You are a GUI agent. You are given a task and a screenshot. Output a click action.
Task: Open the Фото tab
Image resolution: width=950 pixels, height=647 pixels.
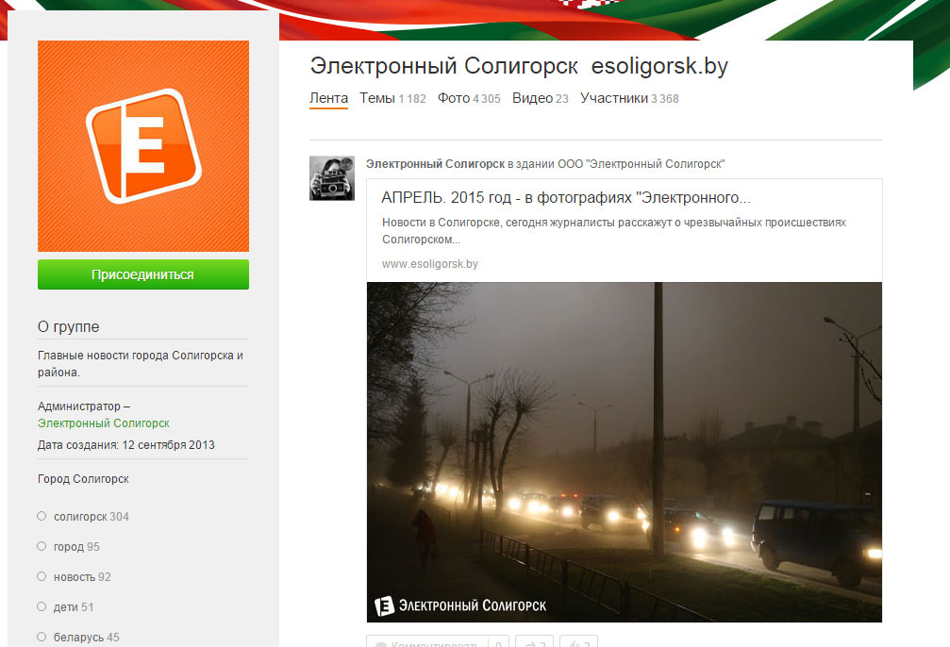click(x=454, y=98)
